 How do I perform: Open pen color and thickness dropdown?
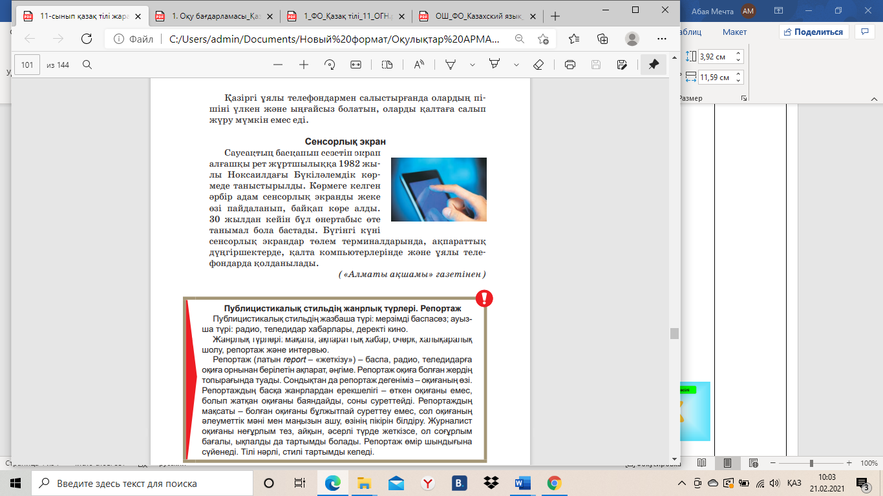click(473, 65)
